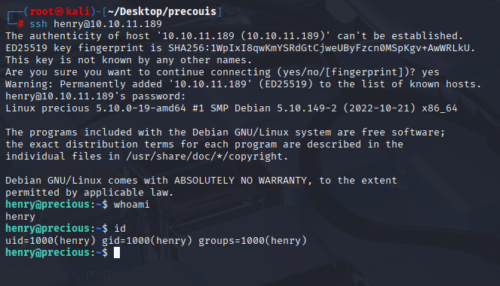Click henry@10.10.11.189 in the ssh command
This screenshot has height=286, width=500.
click(108, 24)
